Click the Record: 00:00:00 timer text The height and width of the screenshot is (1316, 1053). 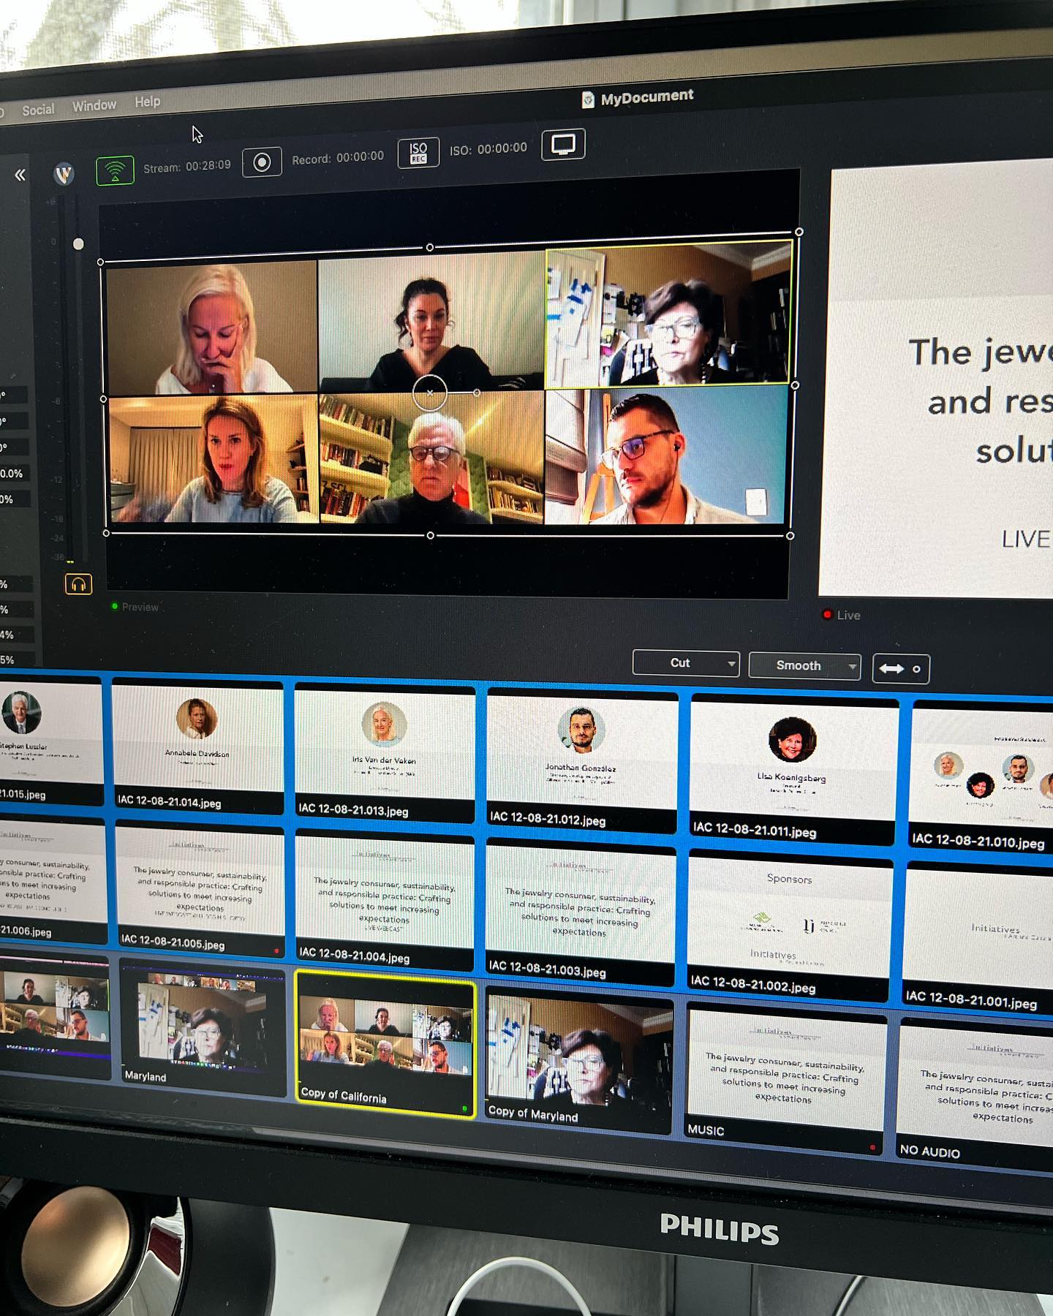[x=338, y=158]
